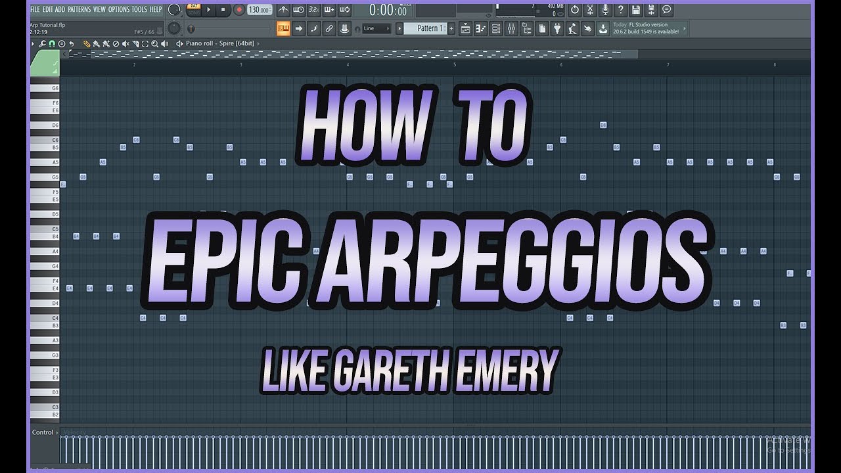Select the Slice tool in piano roll
Image resolution: width=841 pixels, height=473 pixels.
point(135,43)
